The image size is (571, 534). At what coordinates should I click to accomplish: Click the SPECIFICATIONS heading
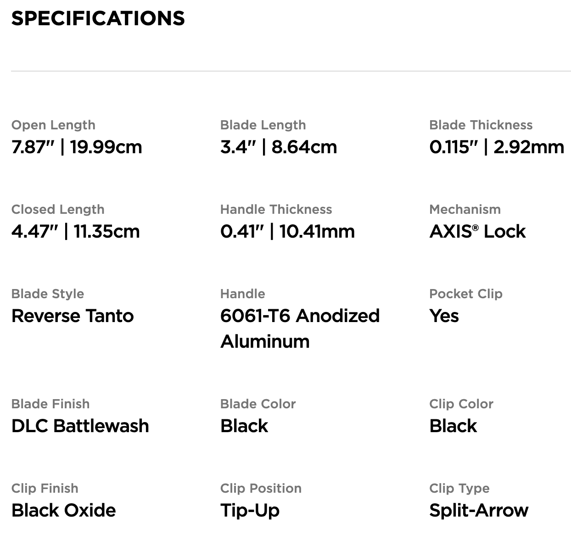point(98,19)
